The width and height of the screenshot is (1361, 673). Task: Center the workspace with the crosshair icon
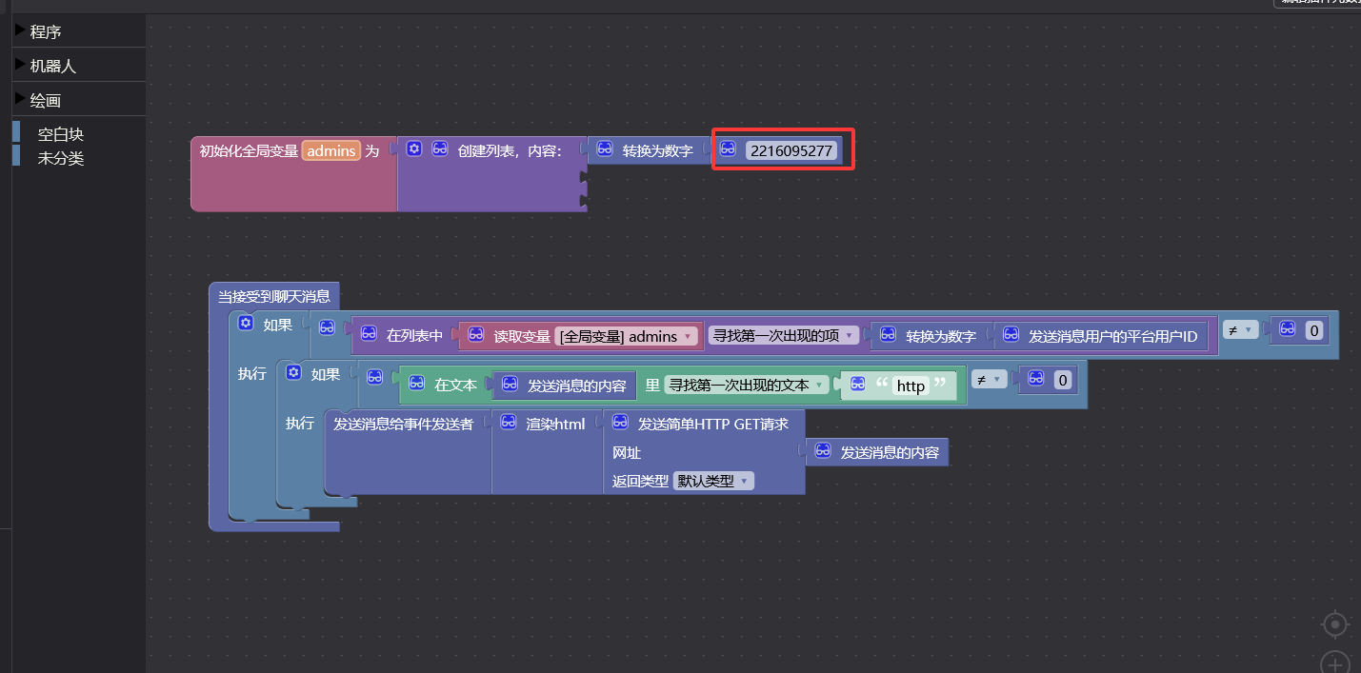(1335, 624)
